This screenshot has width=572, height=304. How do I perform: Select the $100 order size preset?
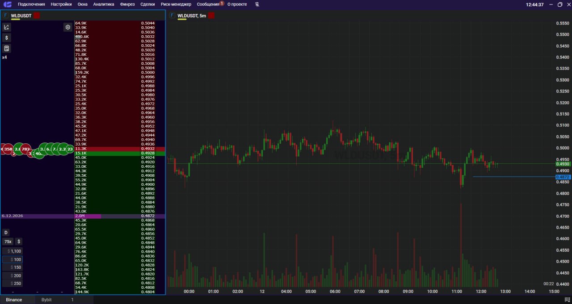(x=13, y=259)
